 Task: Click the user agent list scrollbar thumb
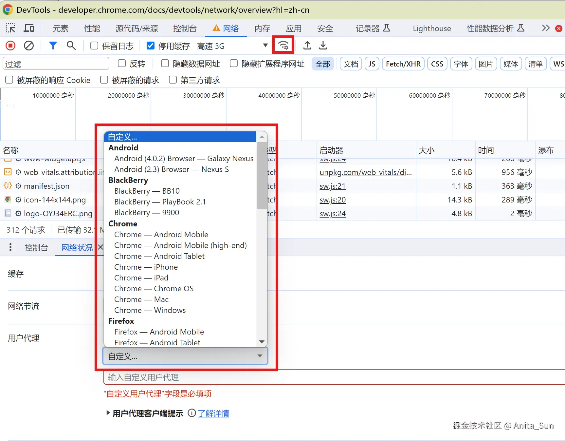click(x=262, y=175)
